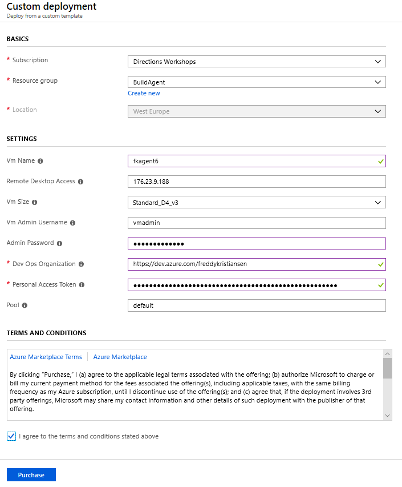Viewport: 402px width, 487px height.
Task: Focus the Admin Password field
Action: pyautogui.click(x=257, y=244)
